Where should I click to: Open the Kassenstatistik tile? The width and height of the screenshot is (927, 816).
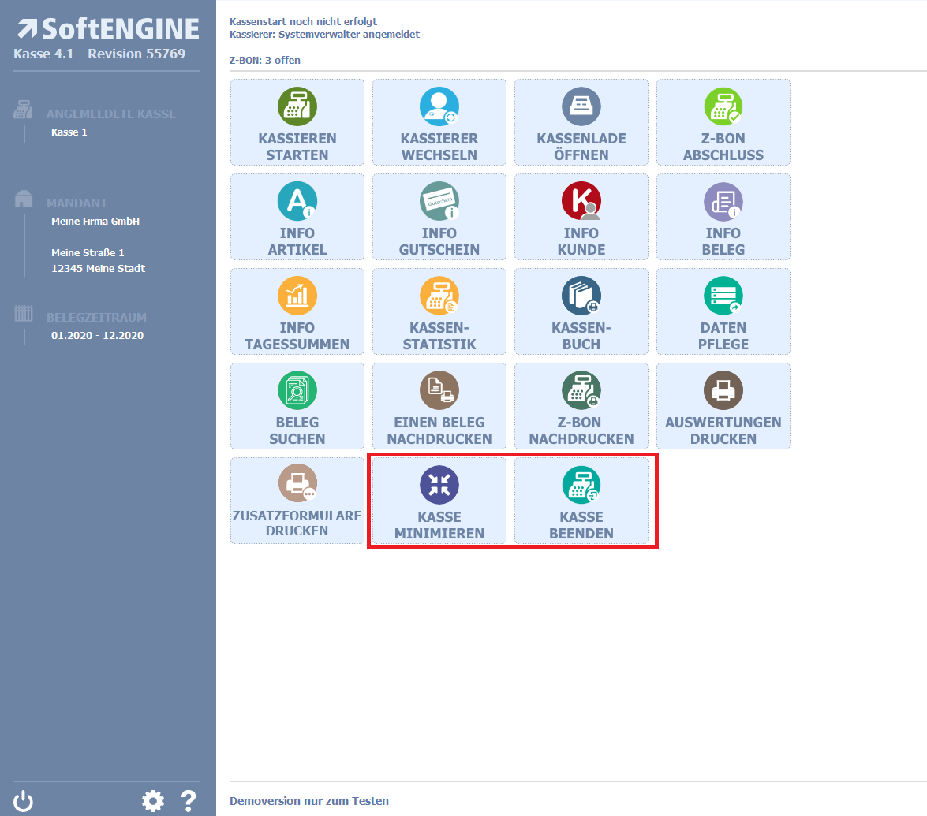click(439, 311)
